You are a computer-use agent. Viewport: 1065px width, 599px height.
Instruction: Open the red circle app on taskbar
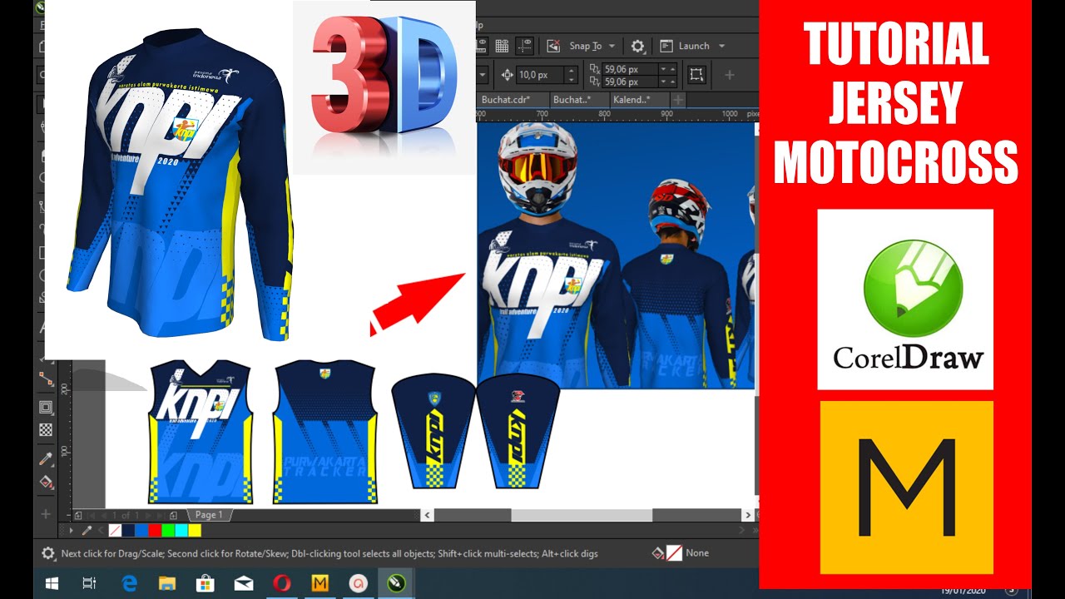point(359,584)
